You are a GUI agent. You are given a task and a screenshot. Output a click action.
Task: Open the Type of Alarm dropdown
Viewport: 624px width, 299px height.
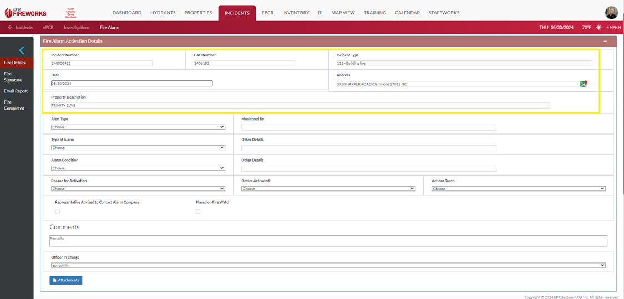(138, 148)
